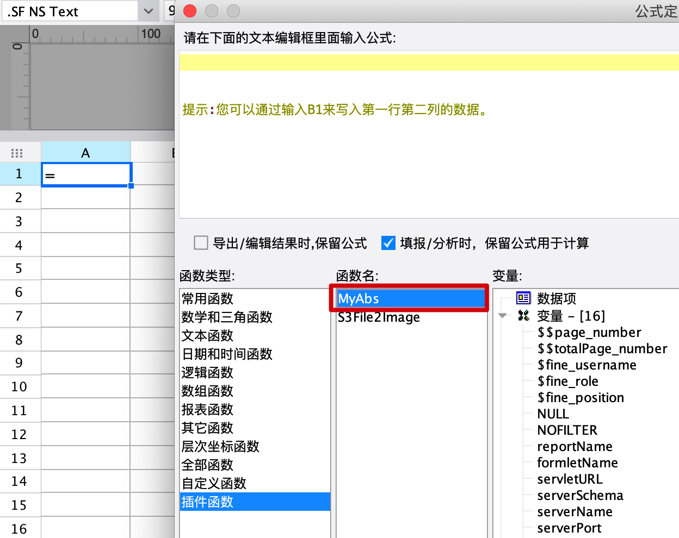
Task: Click the data item (数据项) icon
Action: 523,298
